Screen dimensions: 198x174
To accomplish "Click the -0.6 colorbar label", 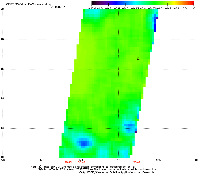I will pyautogui.click(x=117, y=9).
